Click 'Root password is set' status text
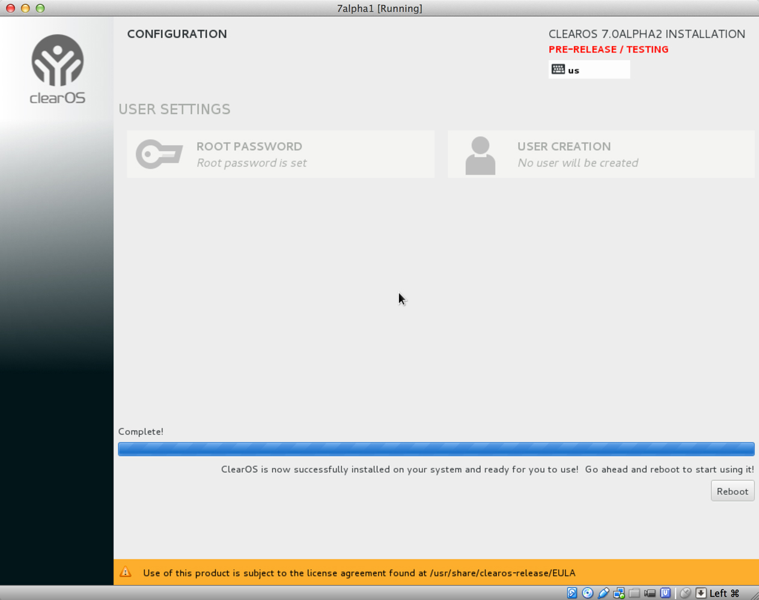This screenshot has height=600, width=759. click(x=252, y=163)
